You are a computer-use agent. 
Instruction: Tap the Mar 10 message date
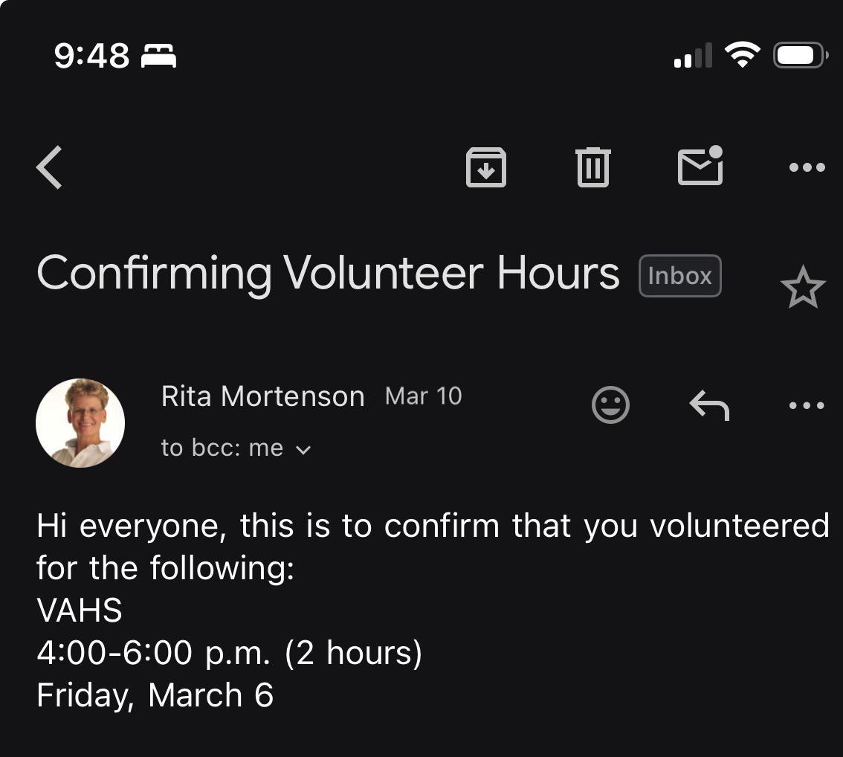pos(424,396)
